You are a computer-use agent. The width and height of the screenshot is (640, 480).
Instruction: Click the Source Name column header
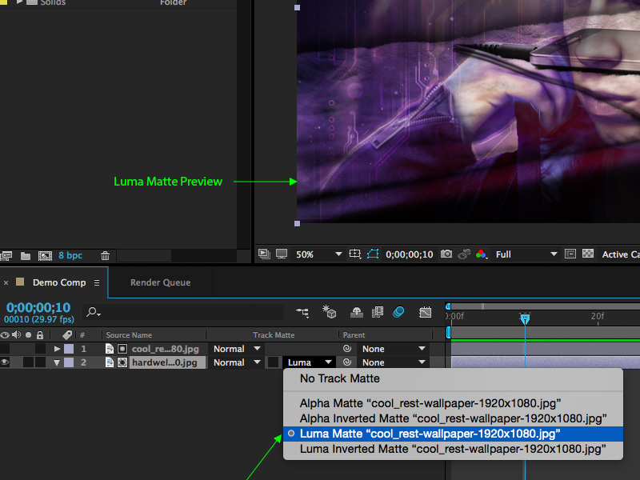coord(129,335)
